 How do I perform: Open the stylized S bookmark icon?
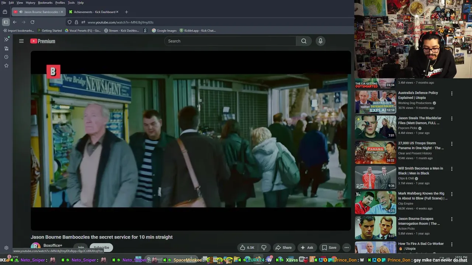[x=145, y=31]
